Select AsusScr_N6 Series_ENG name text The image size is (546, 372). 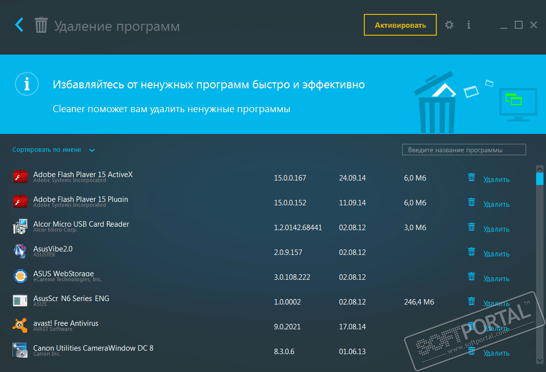pyautogui.click(x=71, y=299)
